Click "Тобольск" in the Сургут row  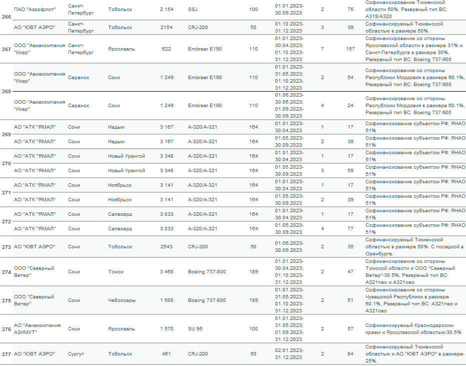[x=120, y=354]
